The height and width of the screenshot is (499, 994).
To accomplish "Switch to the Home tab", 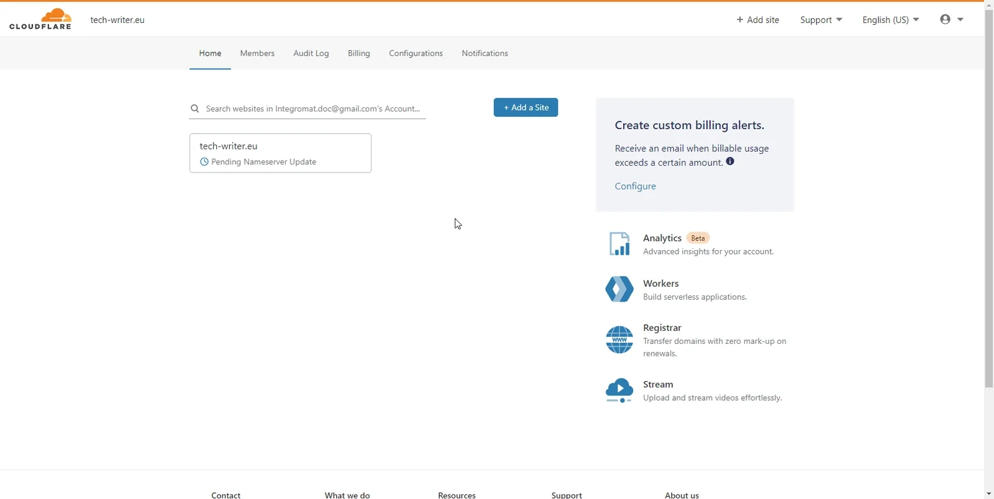I will (210, 53).
